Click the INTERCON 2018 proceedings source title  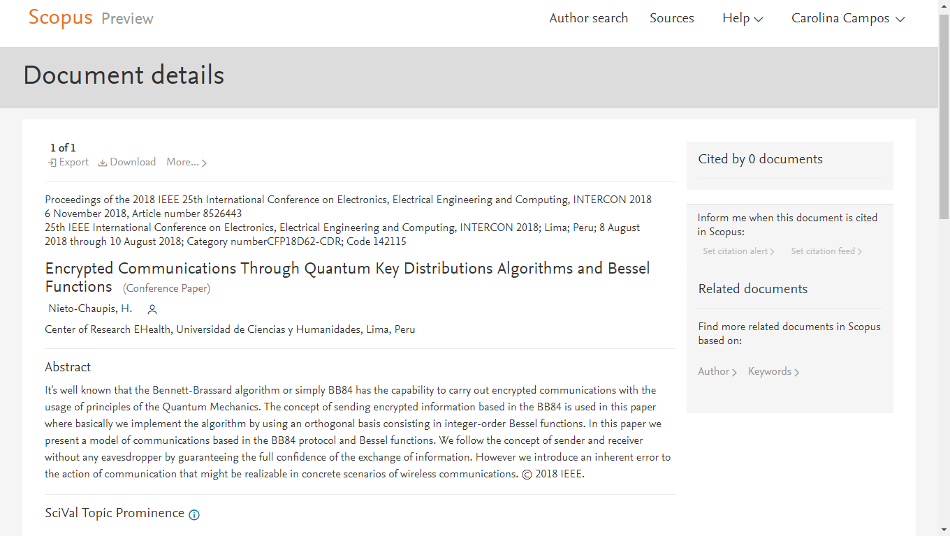click(x=348, y=200)
